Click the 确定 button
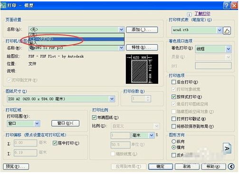Screen dimensions: 239x174 pos(161,166)
